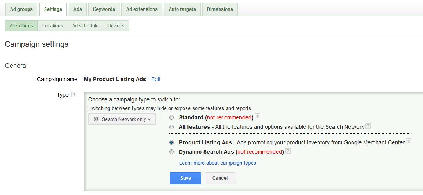Open help icon beside Dynamic Search Ads
423x195 pixels.
tap(288, 151)
